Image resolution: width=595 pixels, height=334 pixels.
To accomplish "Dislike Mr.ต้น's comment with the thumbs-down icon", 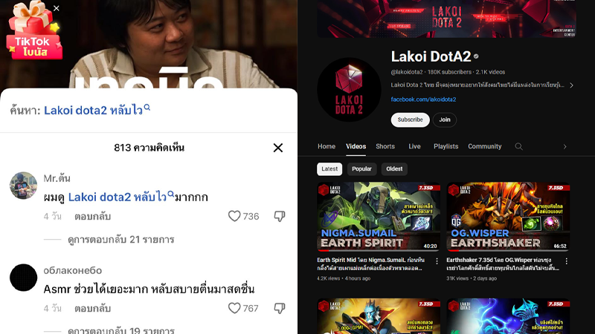I will [280, 216].
